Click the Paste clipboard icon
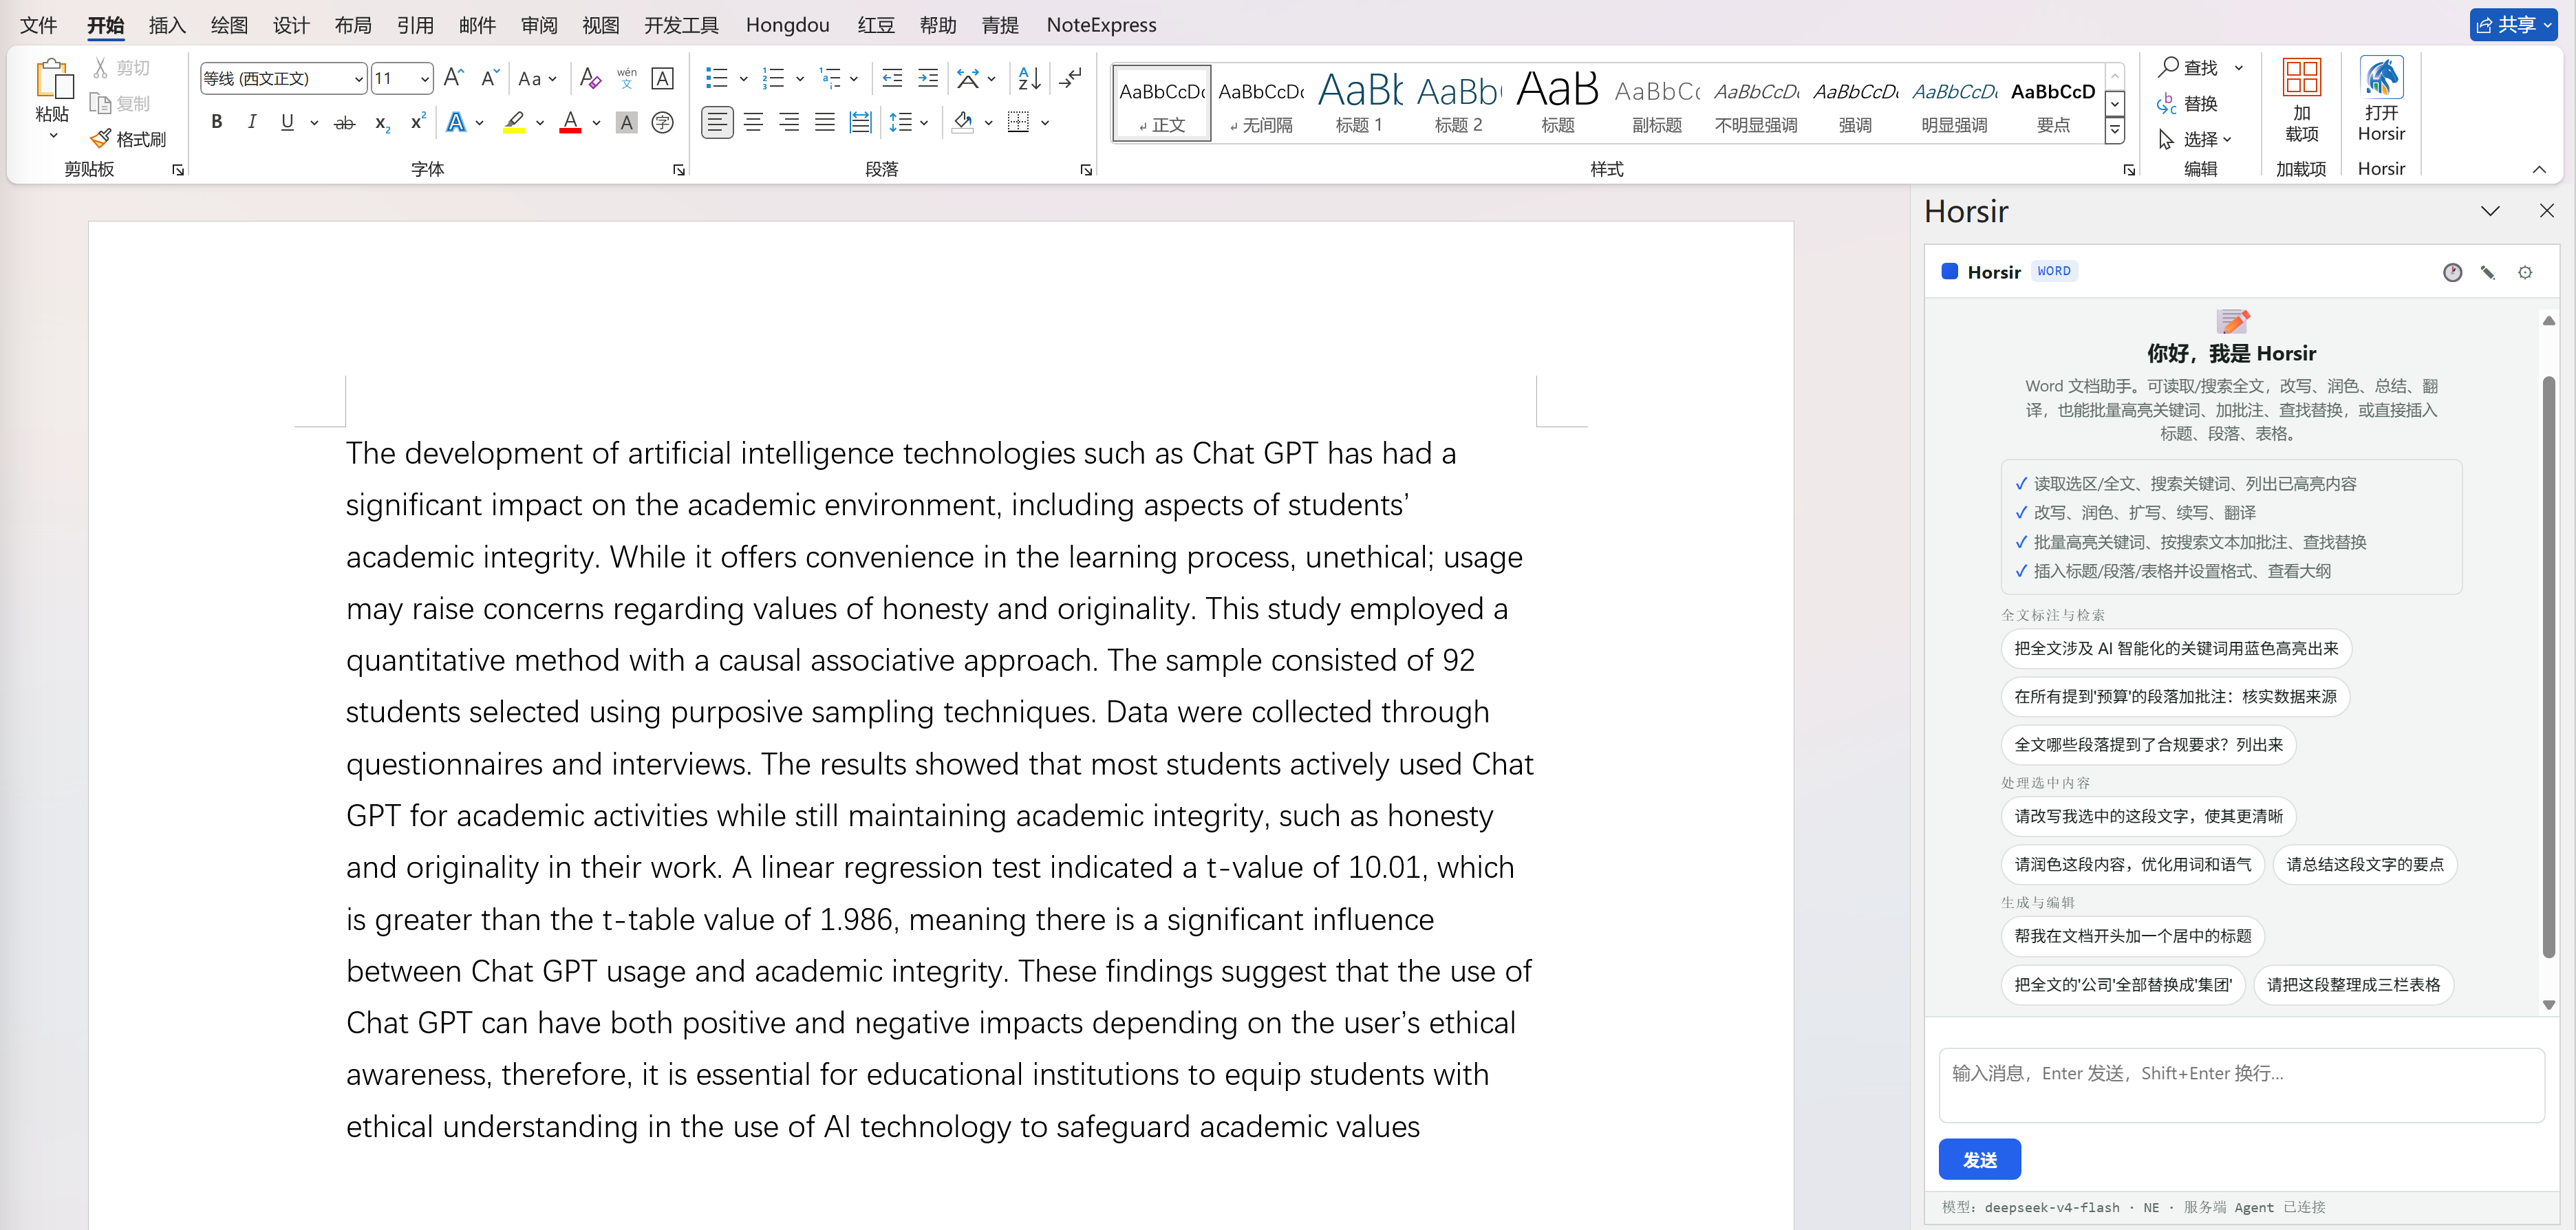 (53, 80)
